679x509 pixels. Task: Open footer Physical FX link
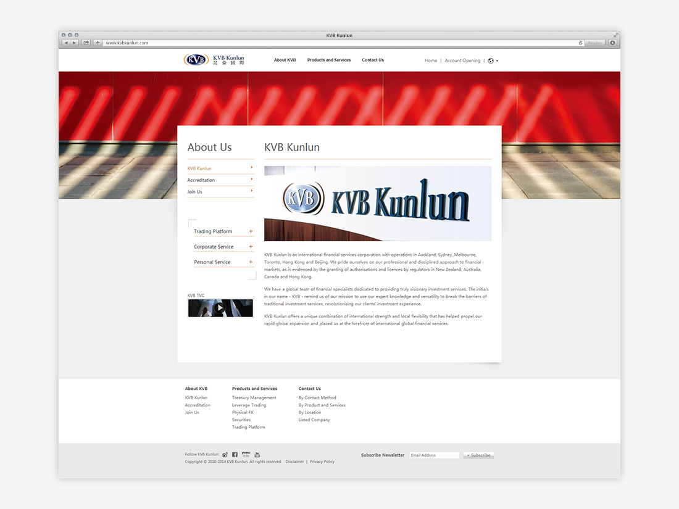point(243,413)
